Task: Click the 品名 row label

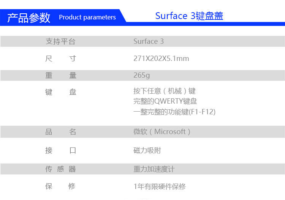Action: tap(61, 132)
